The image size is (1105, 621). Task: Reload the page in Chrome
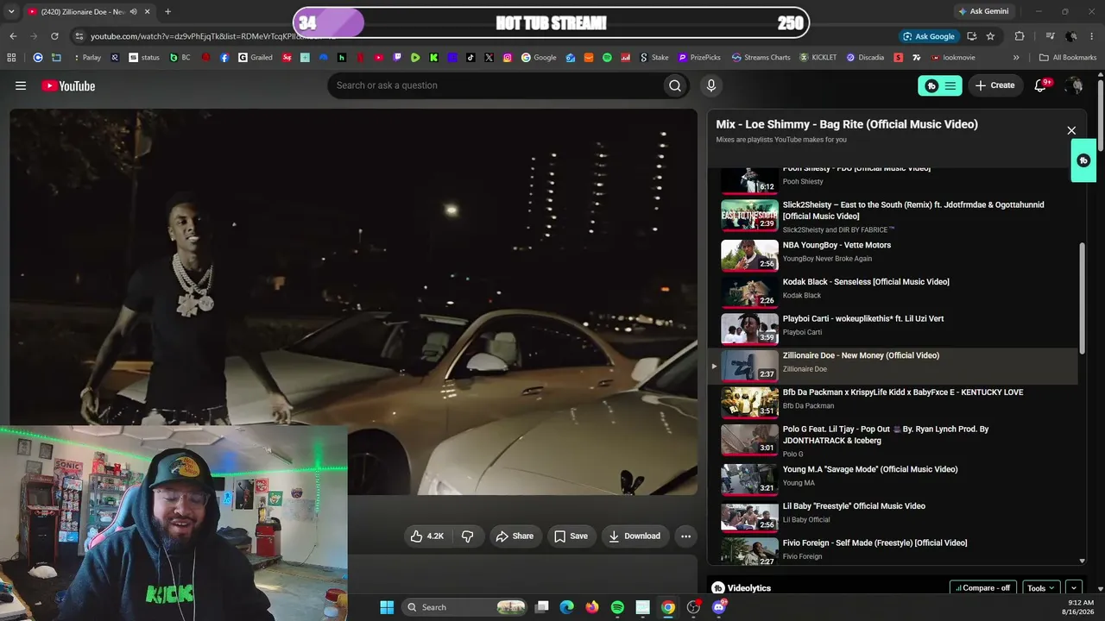coord(54,36)
